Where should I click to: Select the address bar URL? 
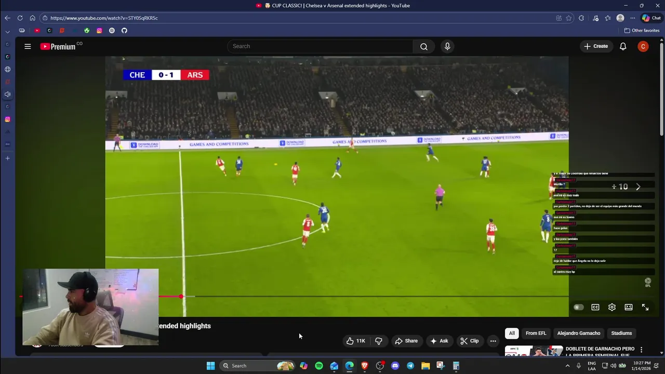pos(104,18)
